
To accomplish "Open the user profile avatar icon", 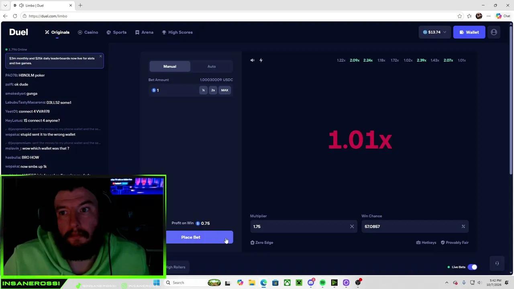I will [494, 32].
